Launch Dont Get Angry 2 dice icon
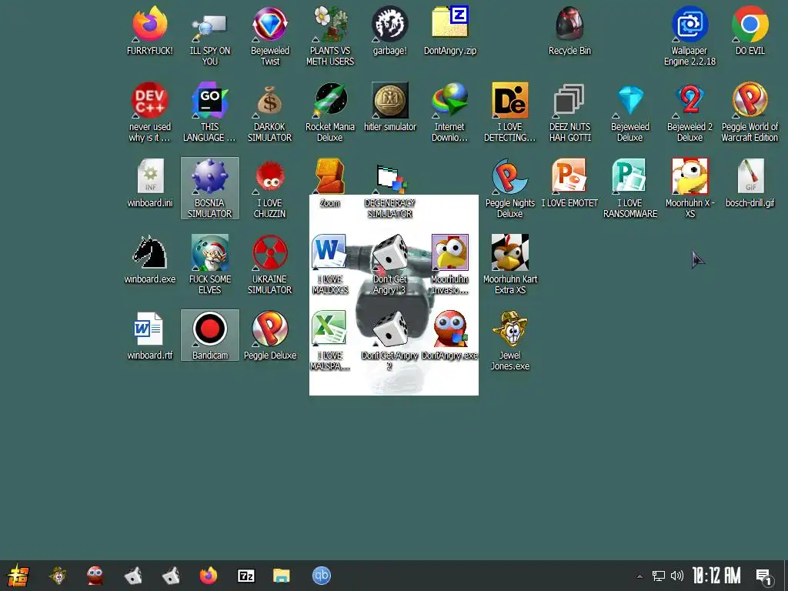This screenshot has height=591, width=788. [x=390, y=340]
